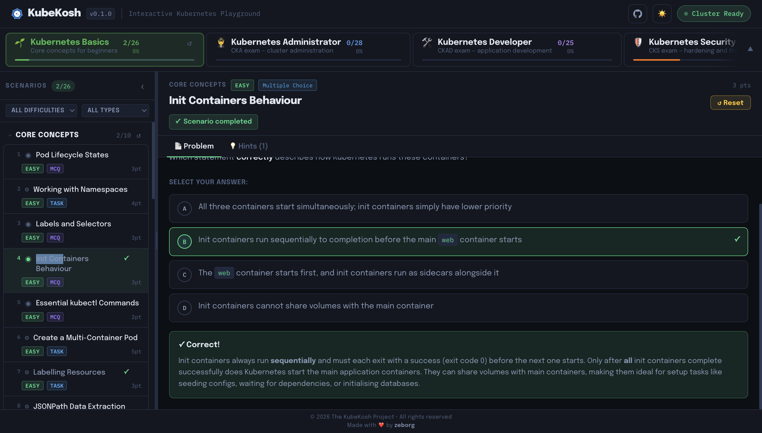Click the Labels and Selectors MCQ icon

tap(28, 224)
